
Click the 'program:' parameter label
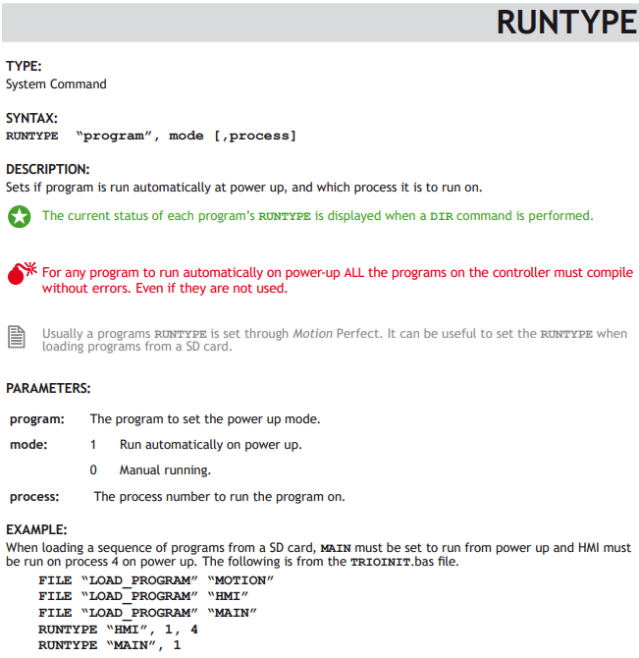[x=37, y=419]
